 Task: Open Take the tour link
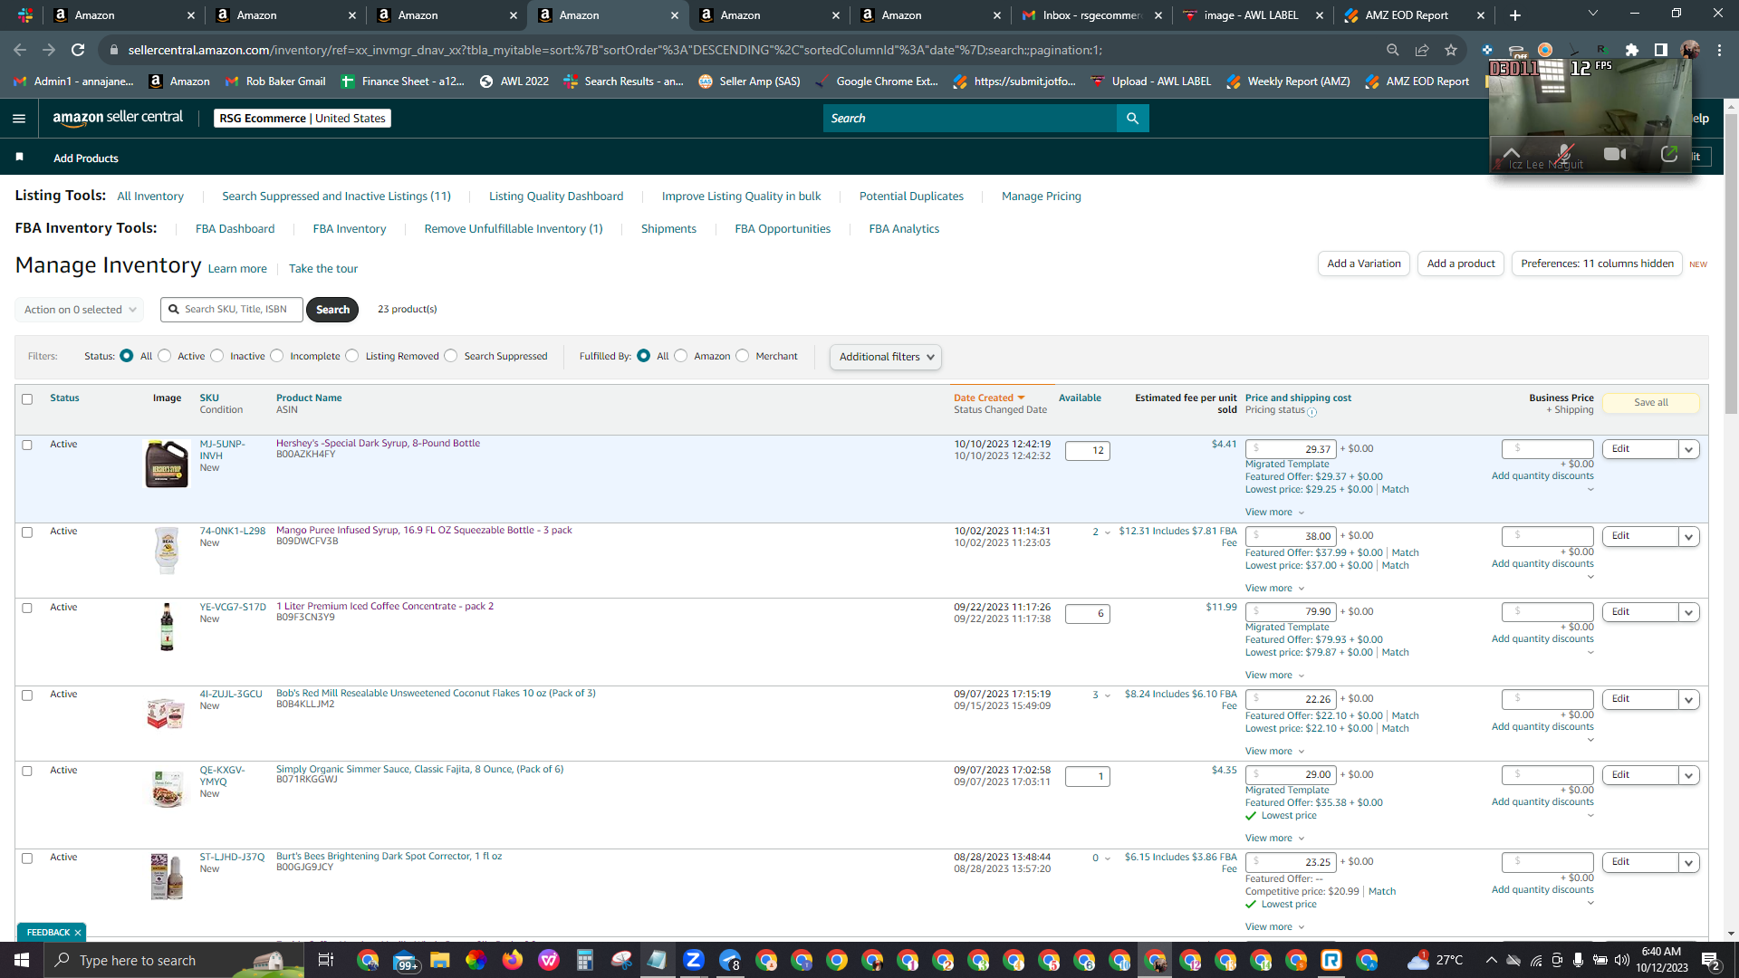[x=323, y=269]
